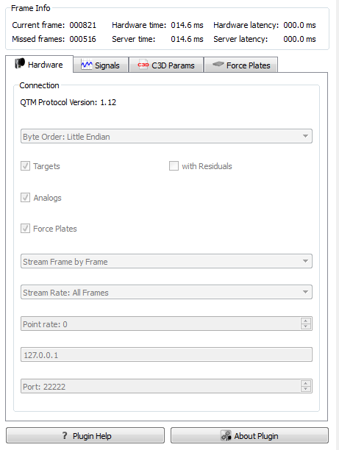339x450 pixels.
Task: Open the Byte Order dropdown
Action: 166,136
